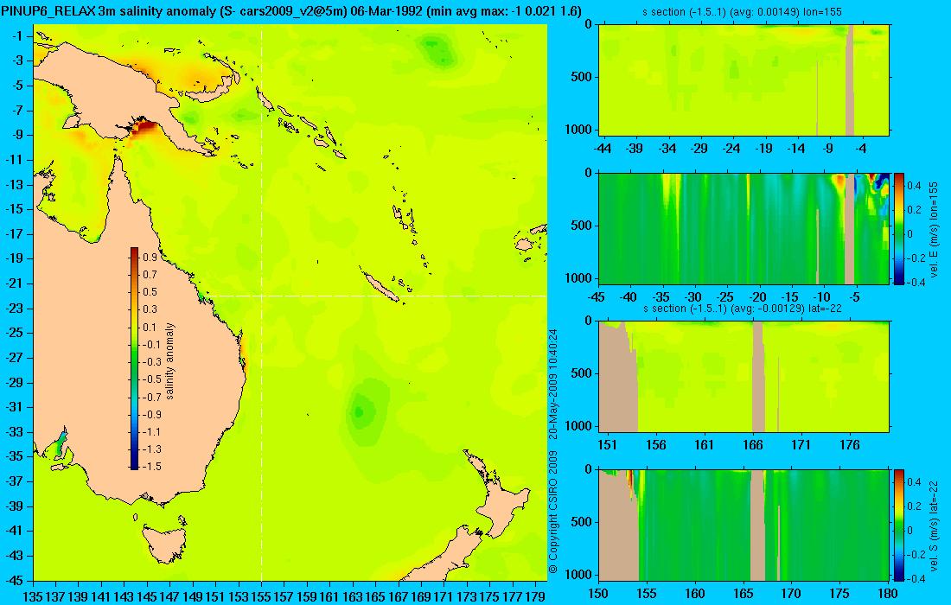Select the lon=155 salinity section plot

pos(744,80)
